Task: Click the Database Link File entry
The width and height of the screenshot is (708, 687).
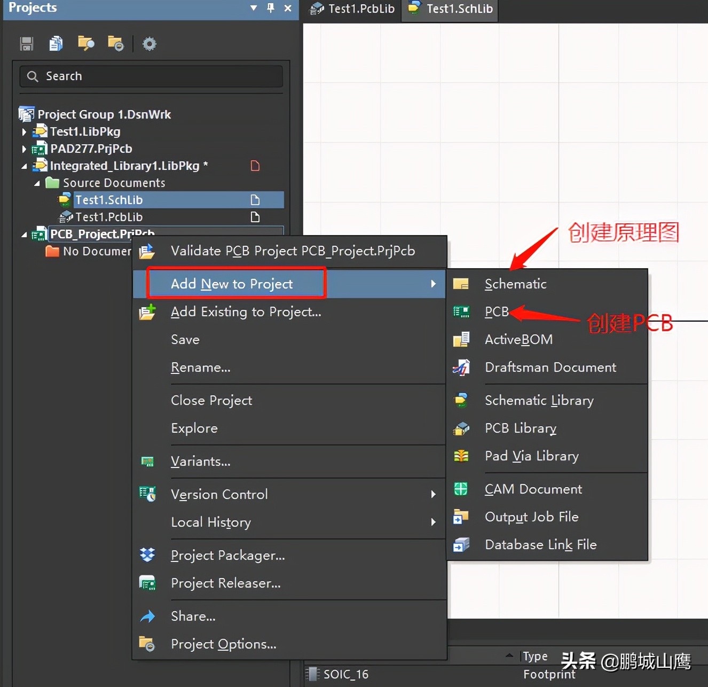Action: pyautogui.click(x=540, y=544)
